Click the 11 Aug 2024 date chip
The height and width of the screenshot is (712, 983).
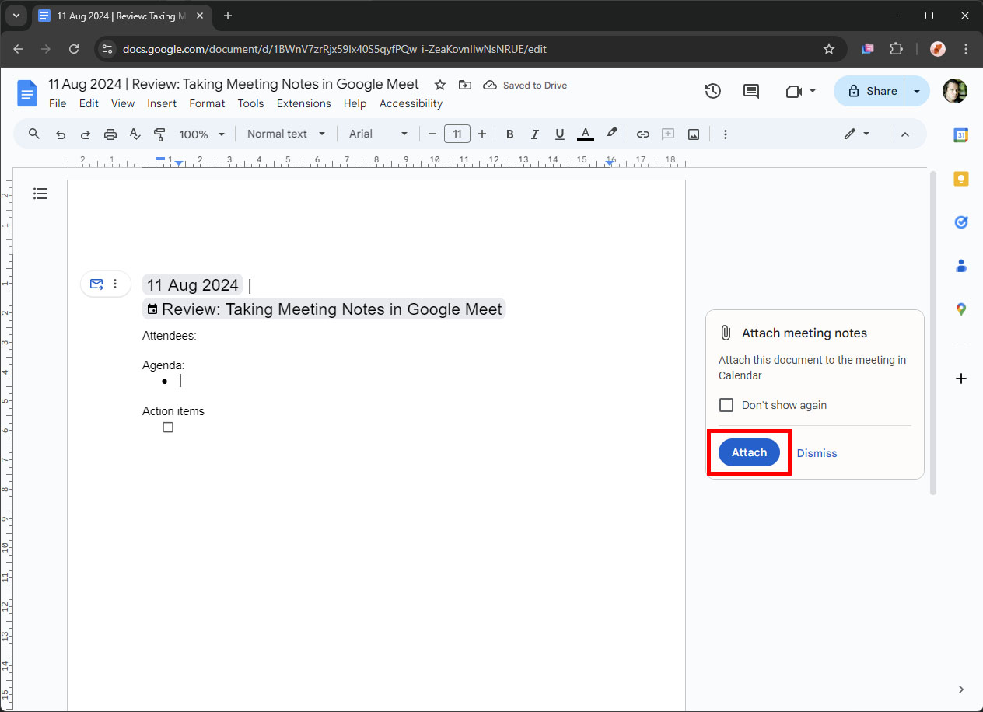tap(192, 285)
